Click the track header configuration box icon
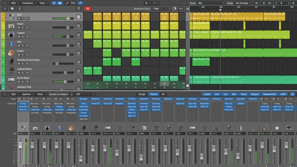The width and height of the screenshot is (297, 167). point(79,9)
